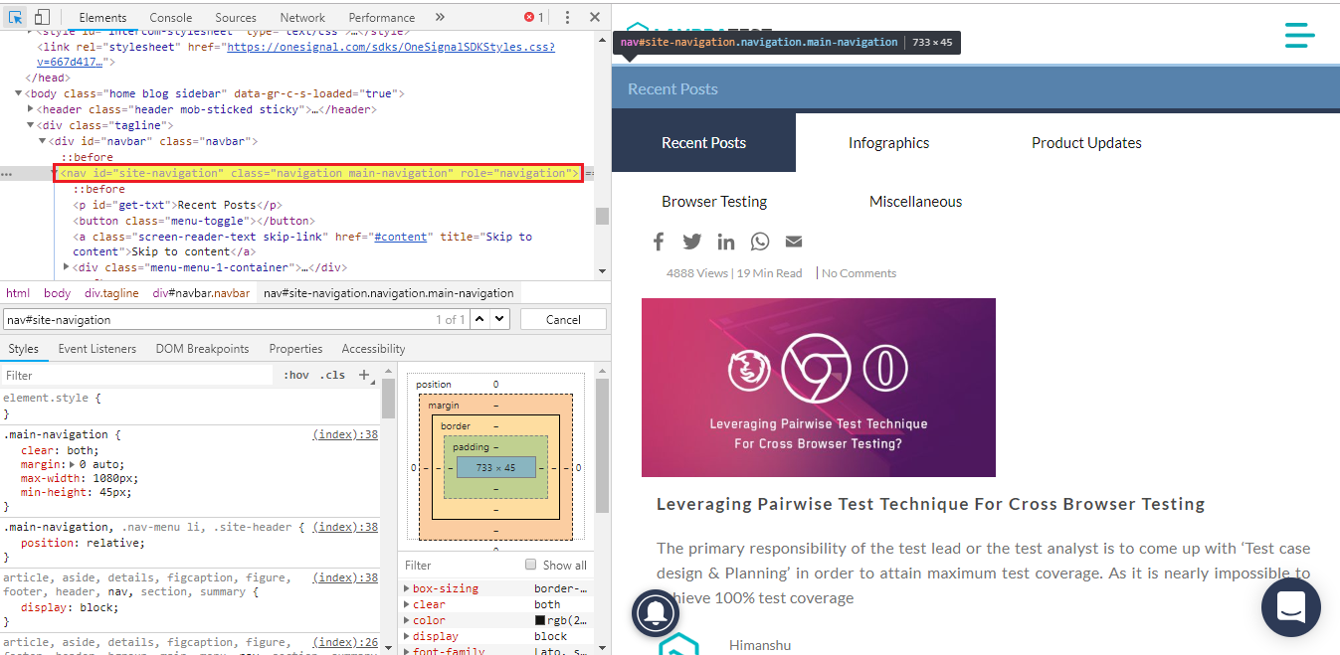Activate the inspect element picker icon
The image size is (1340, 655).
click(x=16, y=17)
